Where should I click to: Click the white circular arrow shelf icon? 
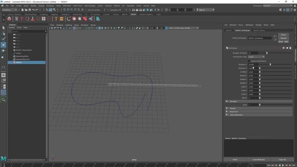pos(69,19)
